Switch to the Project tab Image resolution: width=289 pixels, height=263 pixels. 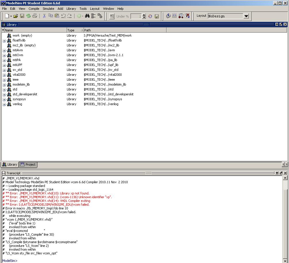point(28,164)
